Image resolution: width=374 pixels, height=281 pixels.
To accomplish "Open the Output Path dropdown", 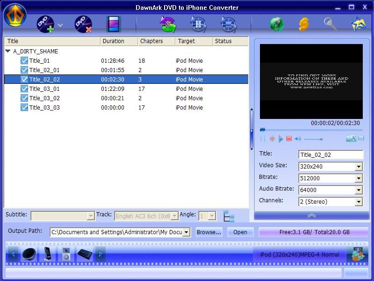I will 186,232.
